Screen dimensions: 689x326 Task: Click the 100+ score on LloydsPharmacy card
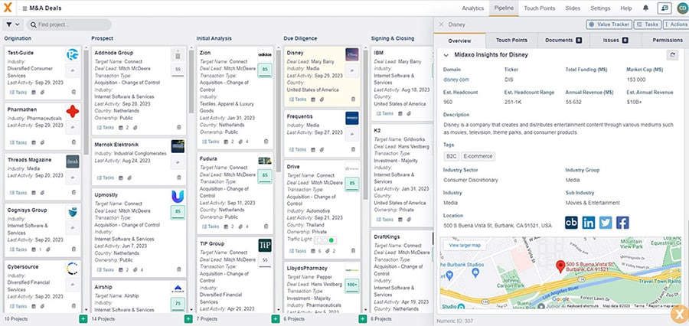(352, 286)
